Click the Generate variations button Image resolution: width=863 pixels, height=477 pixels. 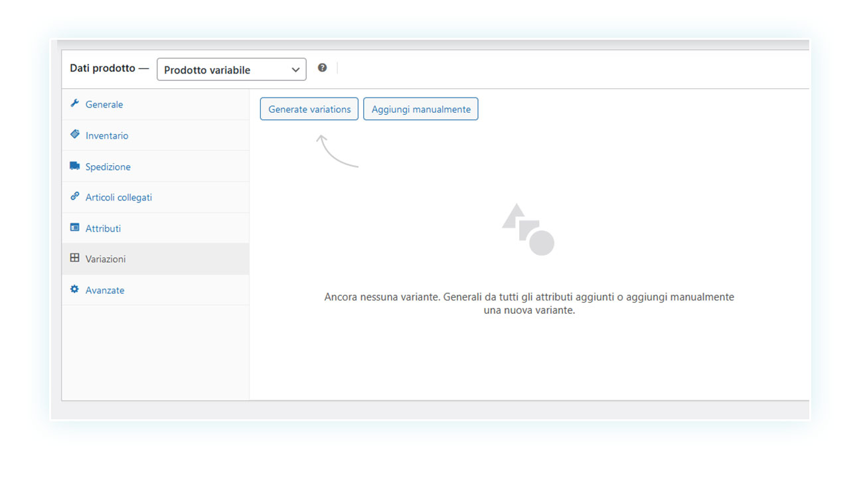(x=309, y=109)
